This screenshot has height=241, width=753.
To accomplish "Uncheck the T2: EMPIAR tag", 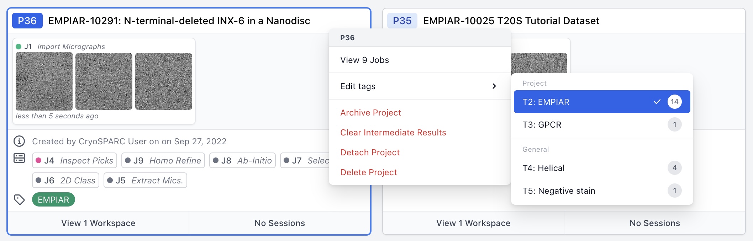I will (x=601, y=102).
